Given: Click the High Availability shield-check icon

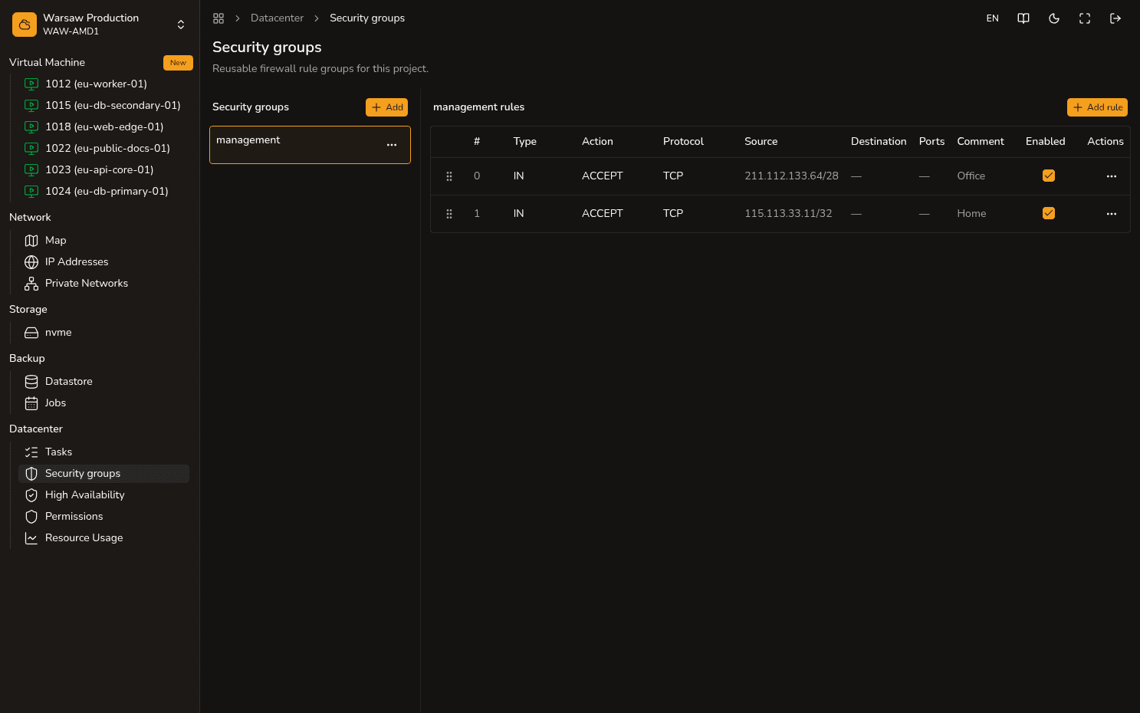Looking at the screenshot, I should click(31, 495).
